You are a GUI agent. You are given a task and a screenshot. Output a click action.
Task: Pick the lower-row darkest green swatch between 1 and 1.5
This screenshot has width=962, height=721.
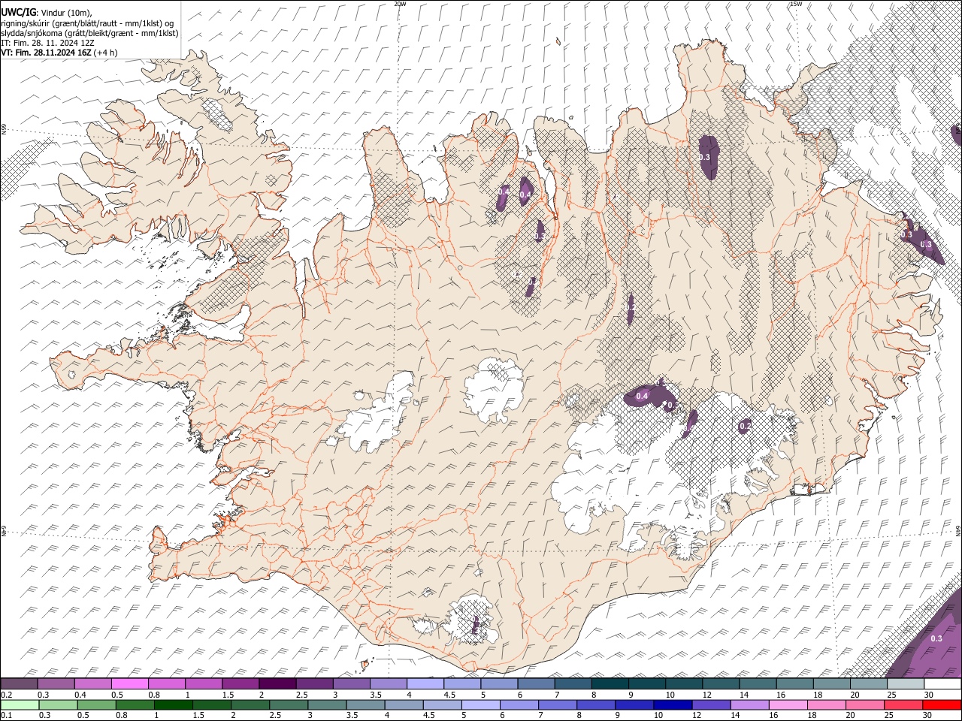point(173,704)
